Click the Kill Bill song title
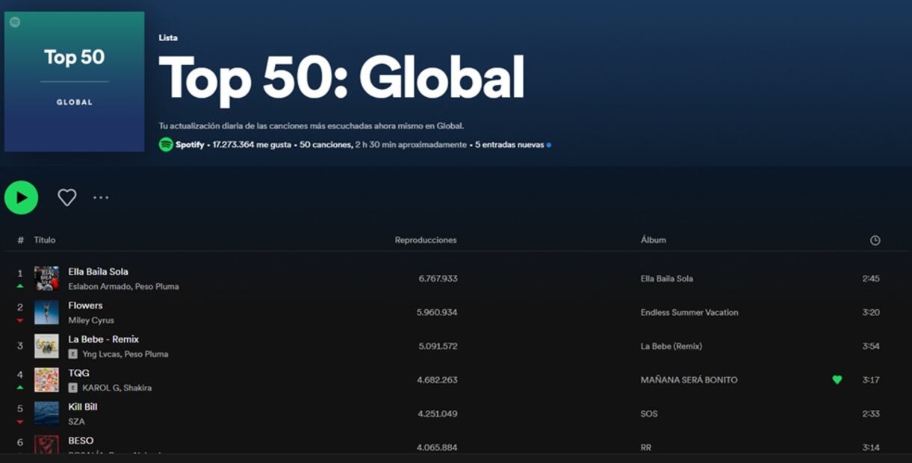The image size is (912, 463). point(83,407)
